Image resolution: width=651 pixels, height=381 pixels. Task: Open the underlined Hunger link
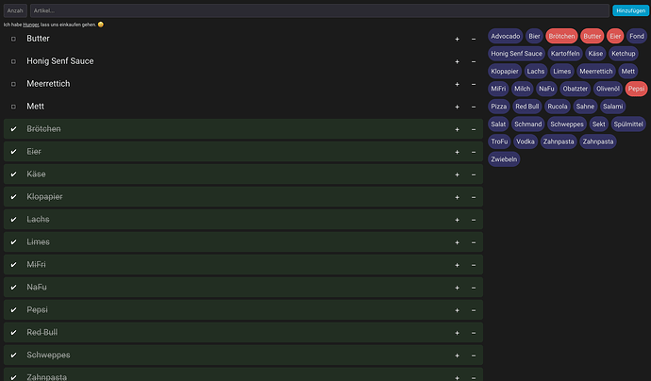[31, 25]
